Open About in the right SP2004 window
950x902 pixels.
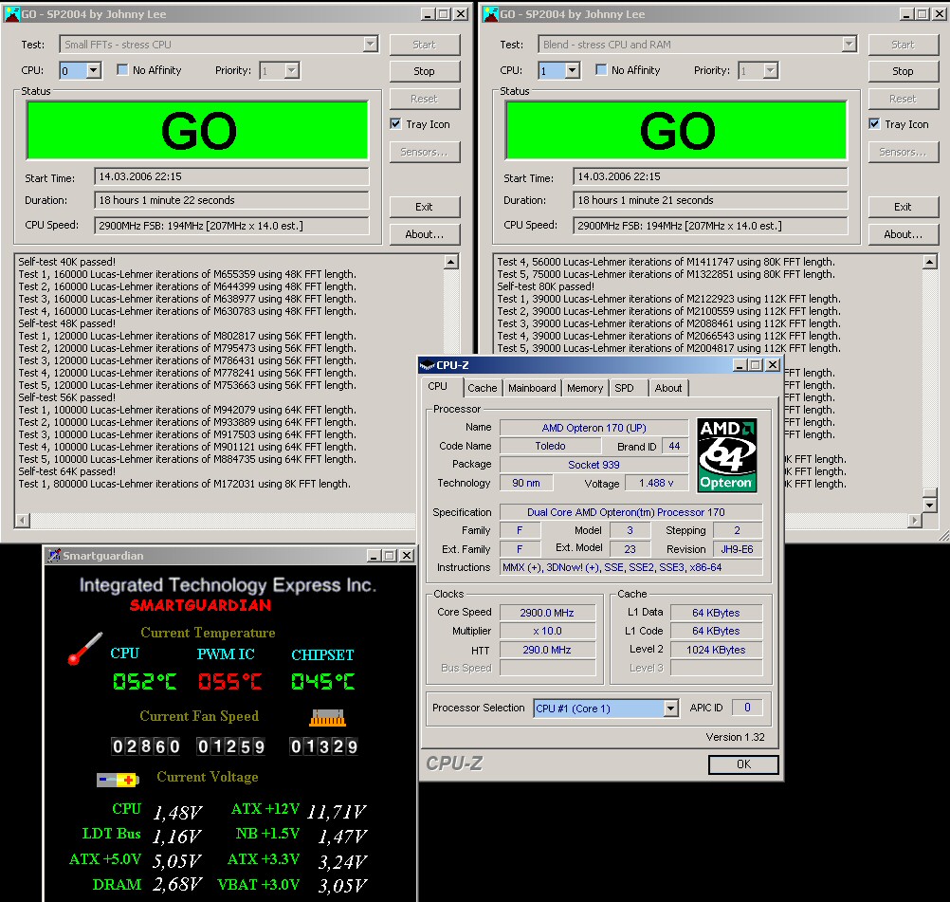coord(903,234)
